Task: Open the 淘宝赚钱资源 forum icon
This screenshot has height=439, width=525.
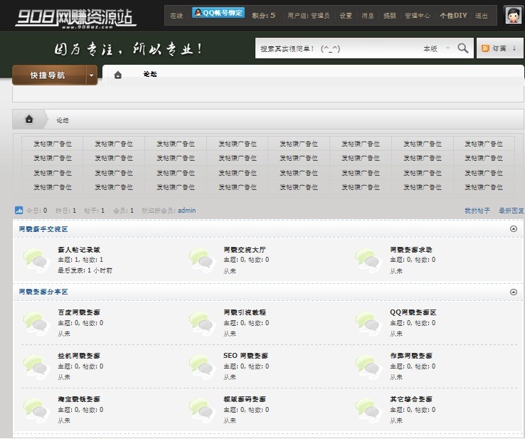Action: coord(36,410)
